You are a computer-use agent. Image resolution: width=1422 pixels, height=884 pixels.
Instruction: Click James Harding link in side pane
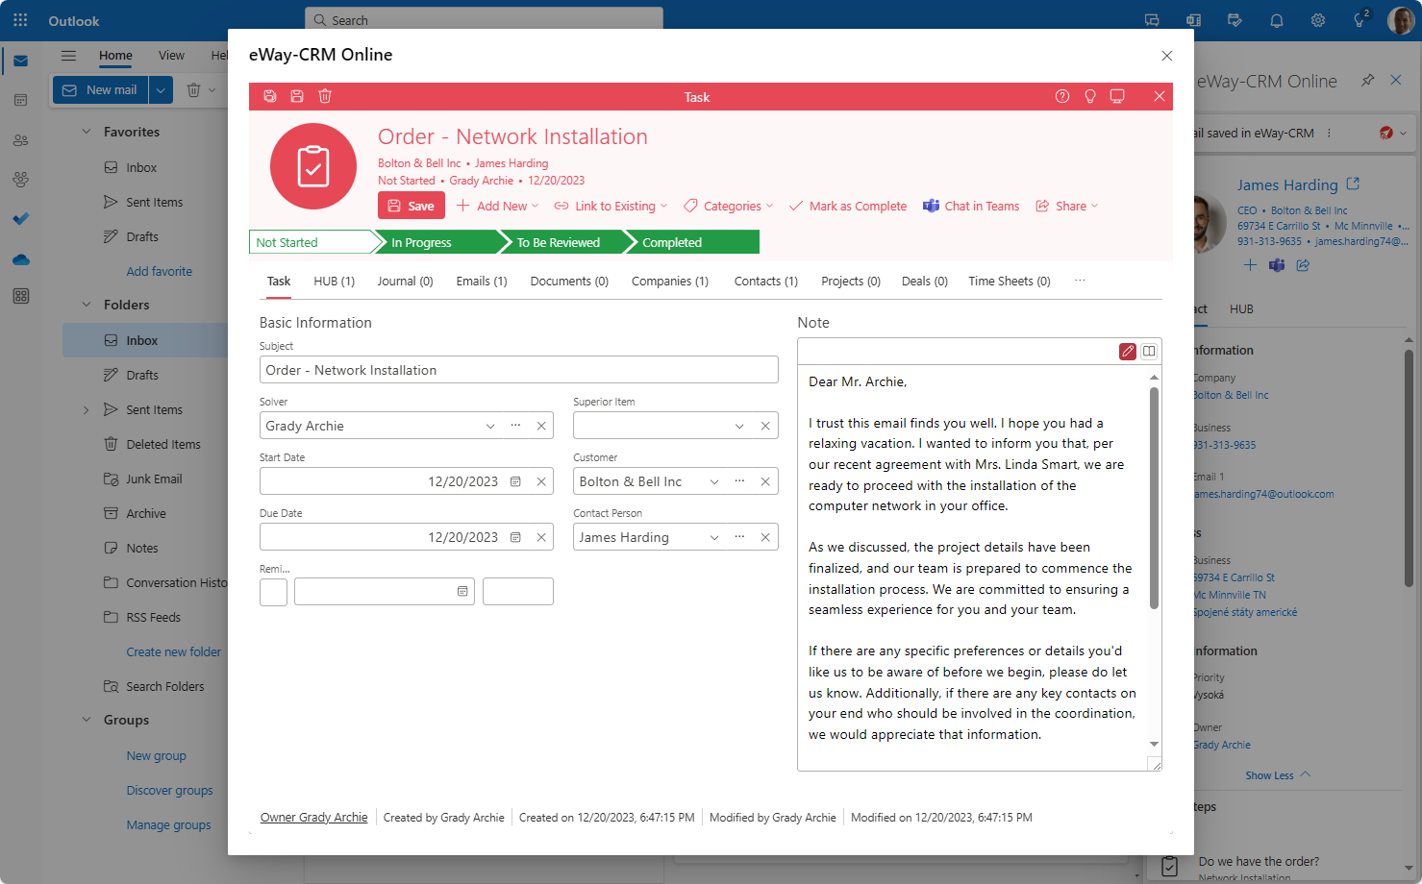click(1287, 184)
